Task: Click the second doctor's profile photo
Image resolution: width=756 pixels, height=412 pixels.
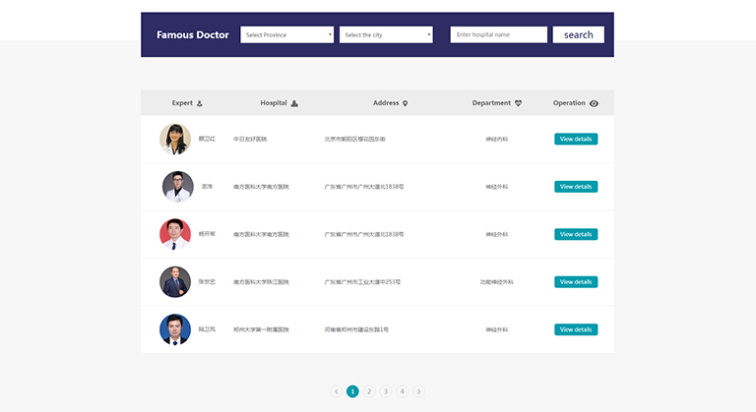Action: [x=175, y=187]
